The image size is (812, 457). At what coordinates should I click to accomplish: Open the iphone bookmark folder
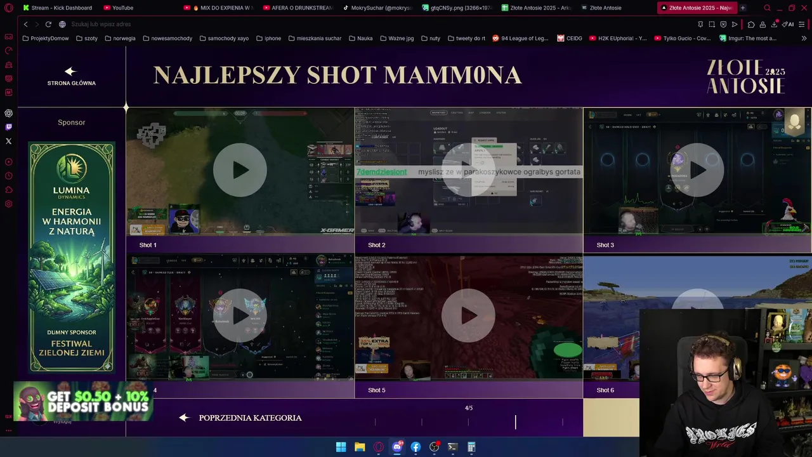268,38
